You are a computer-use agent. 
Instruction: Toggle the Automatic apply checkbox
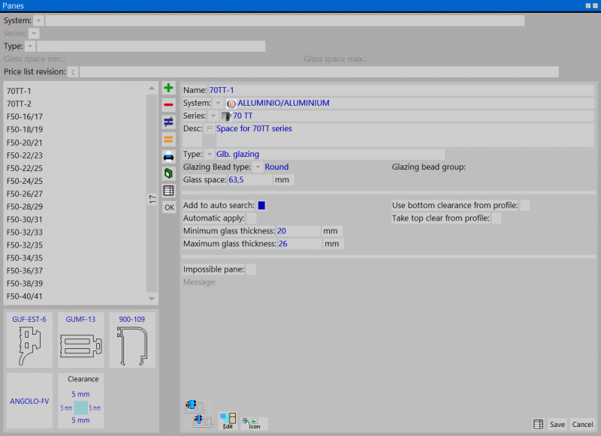pyautogui.click(x=252, y=218)
